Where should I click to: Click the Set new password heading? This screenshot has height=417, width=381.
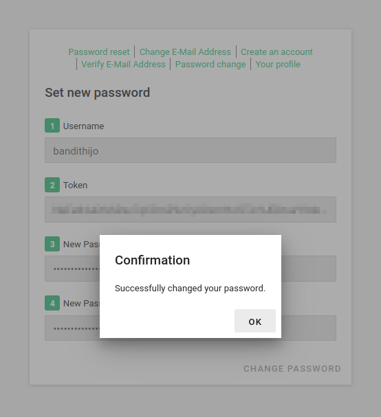point(98,93)
